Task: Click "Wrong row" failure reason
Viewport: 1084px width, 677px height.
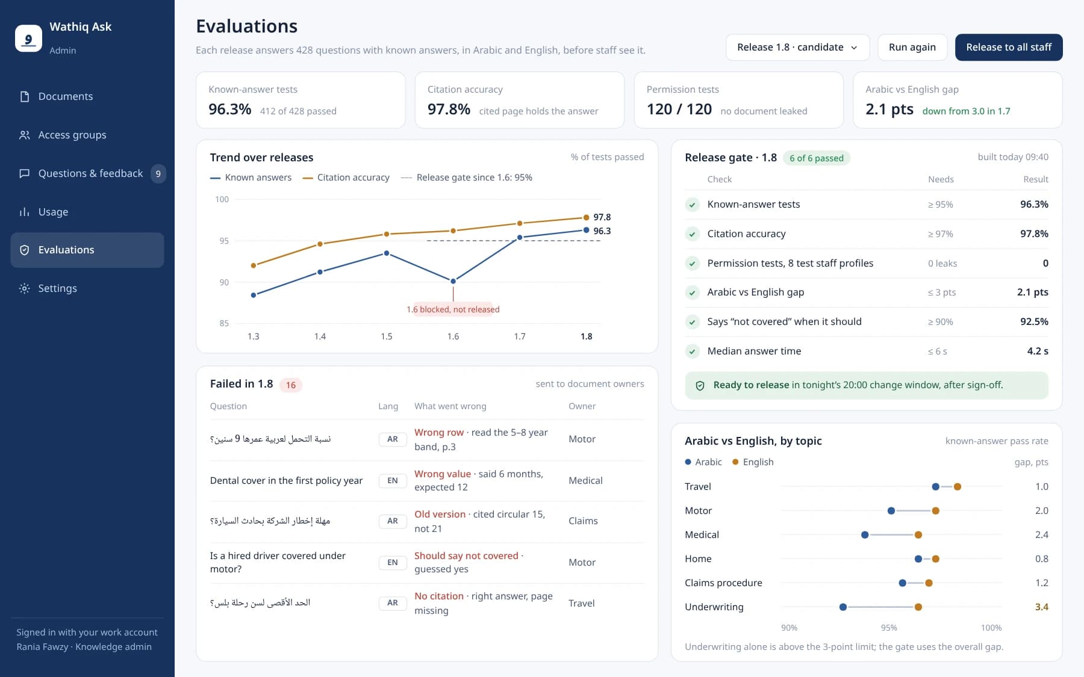Action: [439, 433]
